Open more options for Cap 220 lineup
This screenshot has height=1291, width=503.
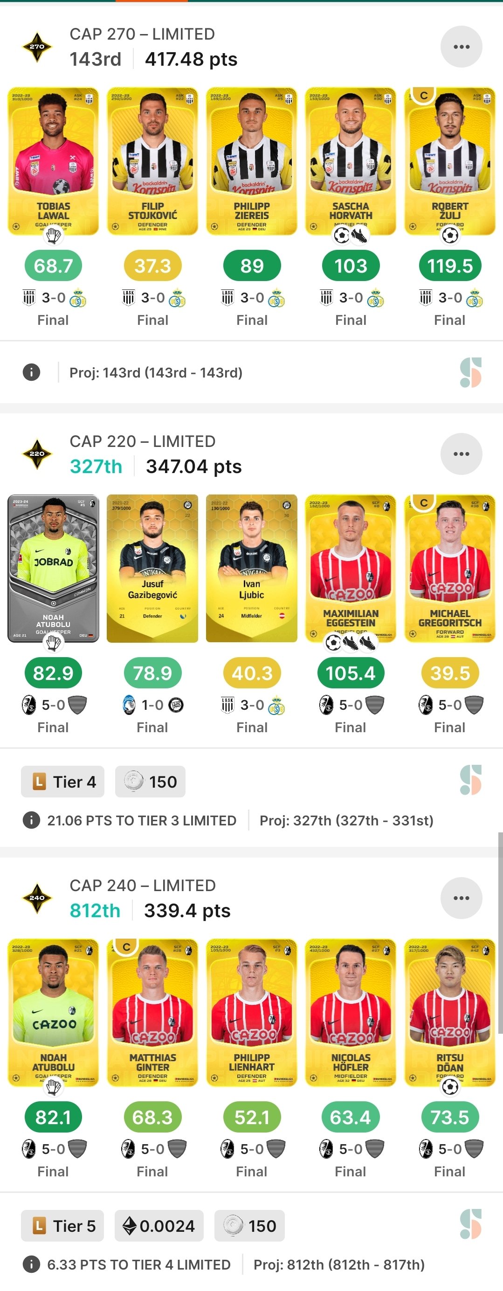coord(461,454)
